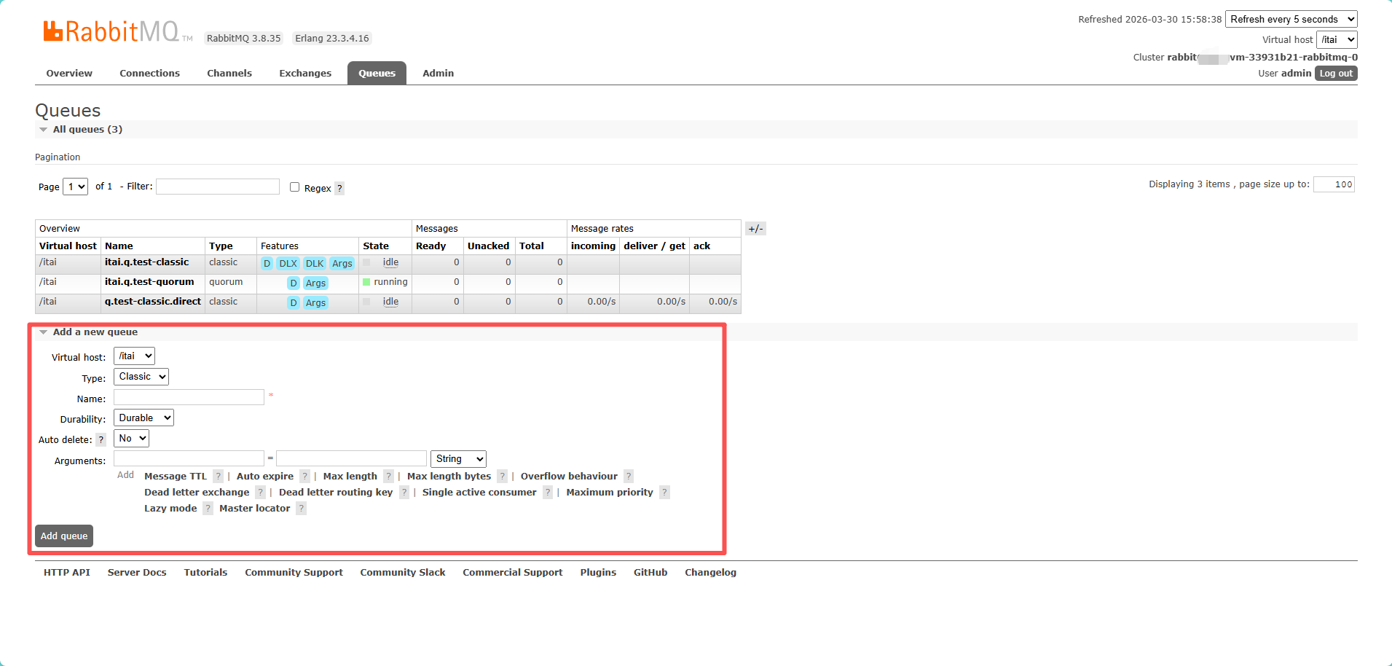The height and width of the screenshot is (666, 1392).
Task: Click help icon beside Lazy mode
Action: point(208,509)
